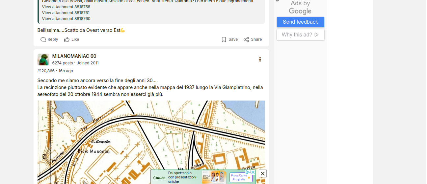Share the post via share icon
The height and width of the screenshot is (184, 427).
[246, 39]
